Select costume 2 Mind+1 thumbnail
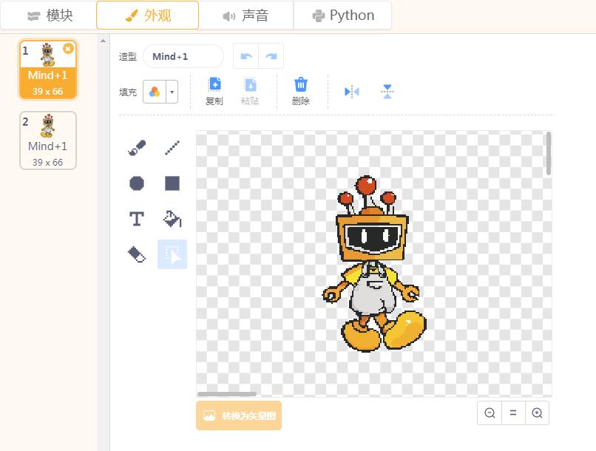This screenshot has height=451, width=596. pyautogui.click(x=48, y=140)
